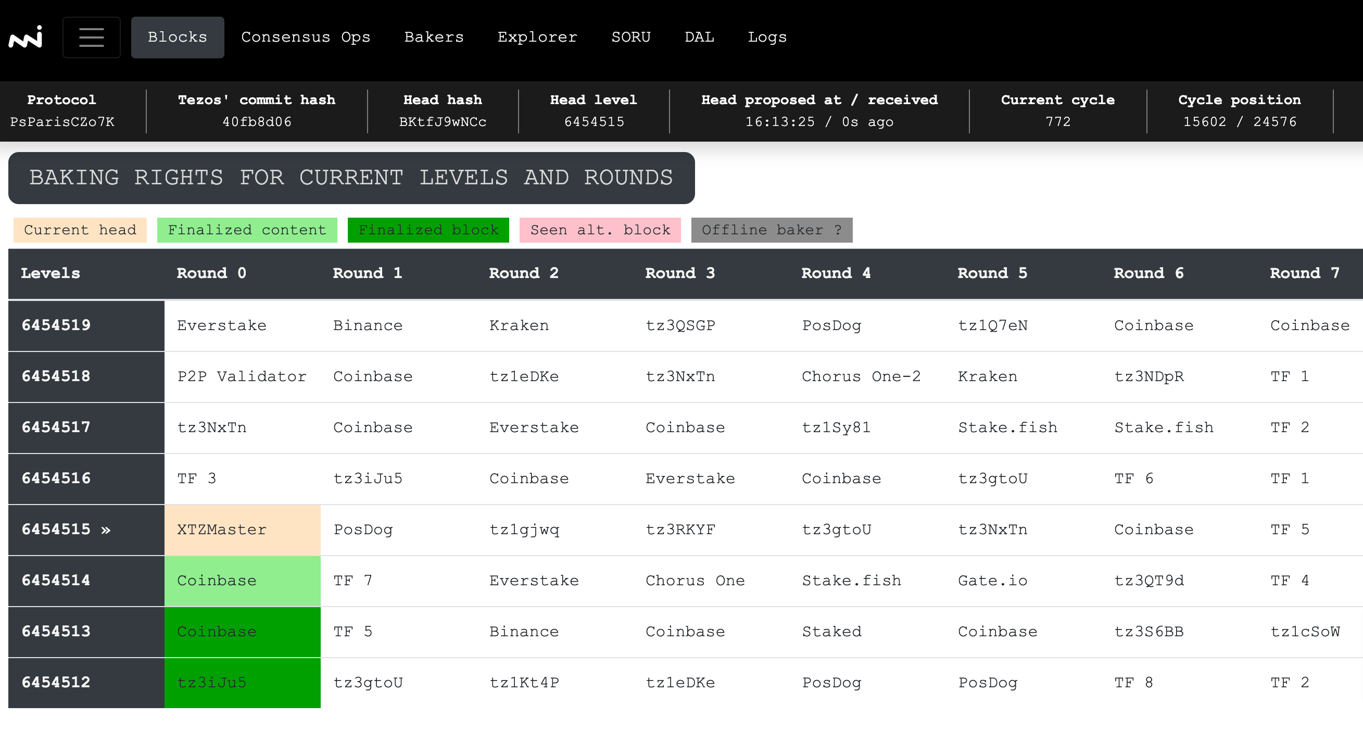The height and width of the screenshot is (730, 1363).
Task: Open the DAL page
Action: pos(699,37)
